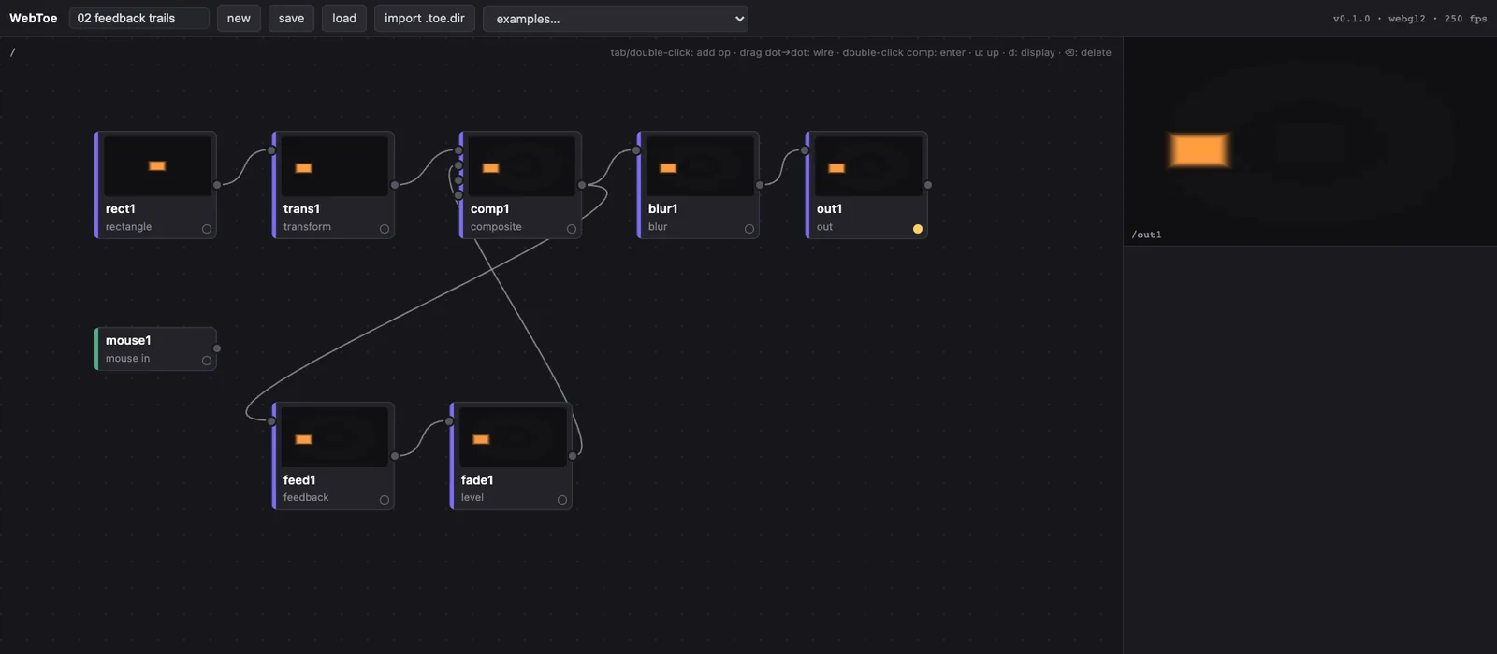
Task: Click rect1 output connector dot
Action: click(217, 185)
